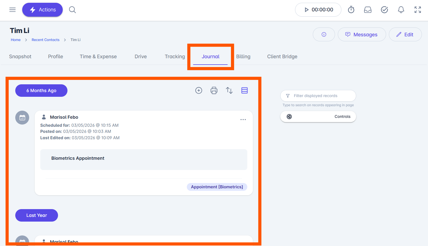Open the inbox tray icon

[x=368, y=10]
